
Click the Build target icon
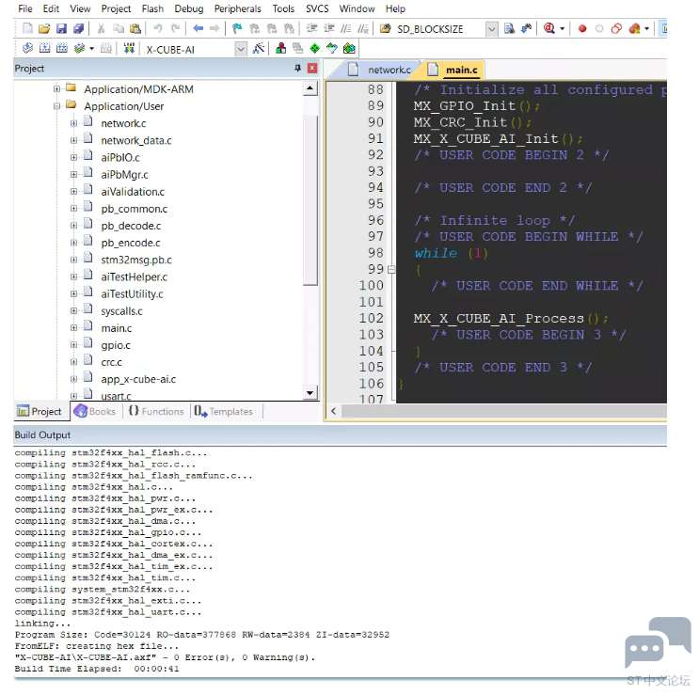tap(44, 48)
